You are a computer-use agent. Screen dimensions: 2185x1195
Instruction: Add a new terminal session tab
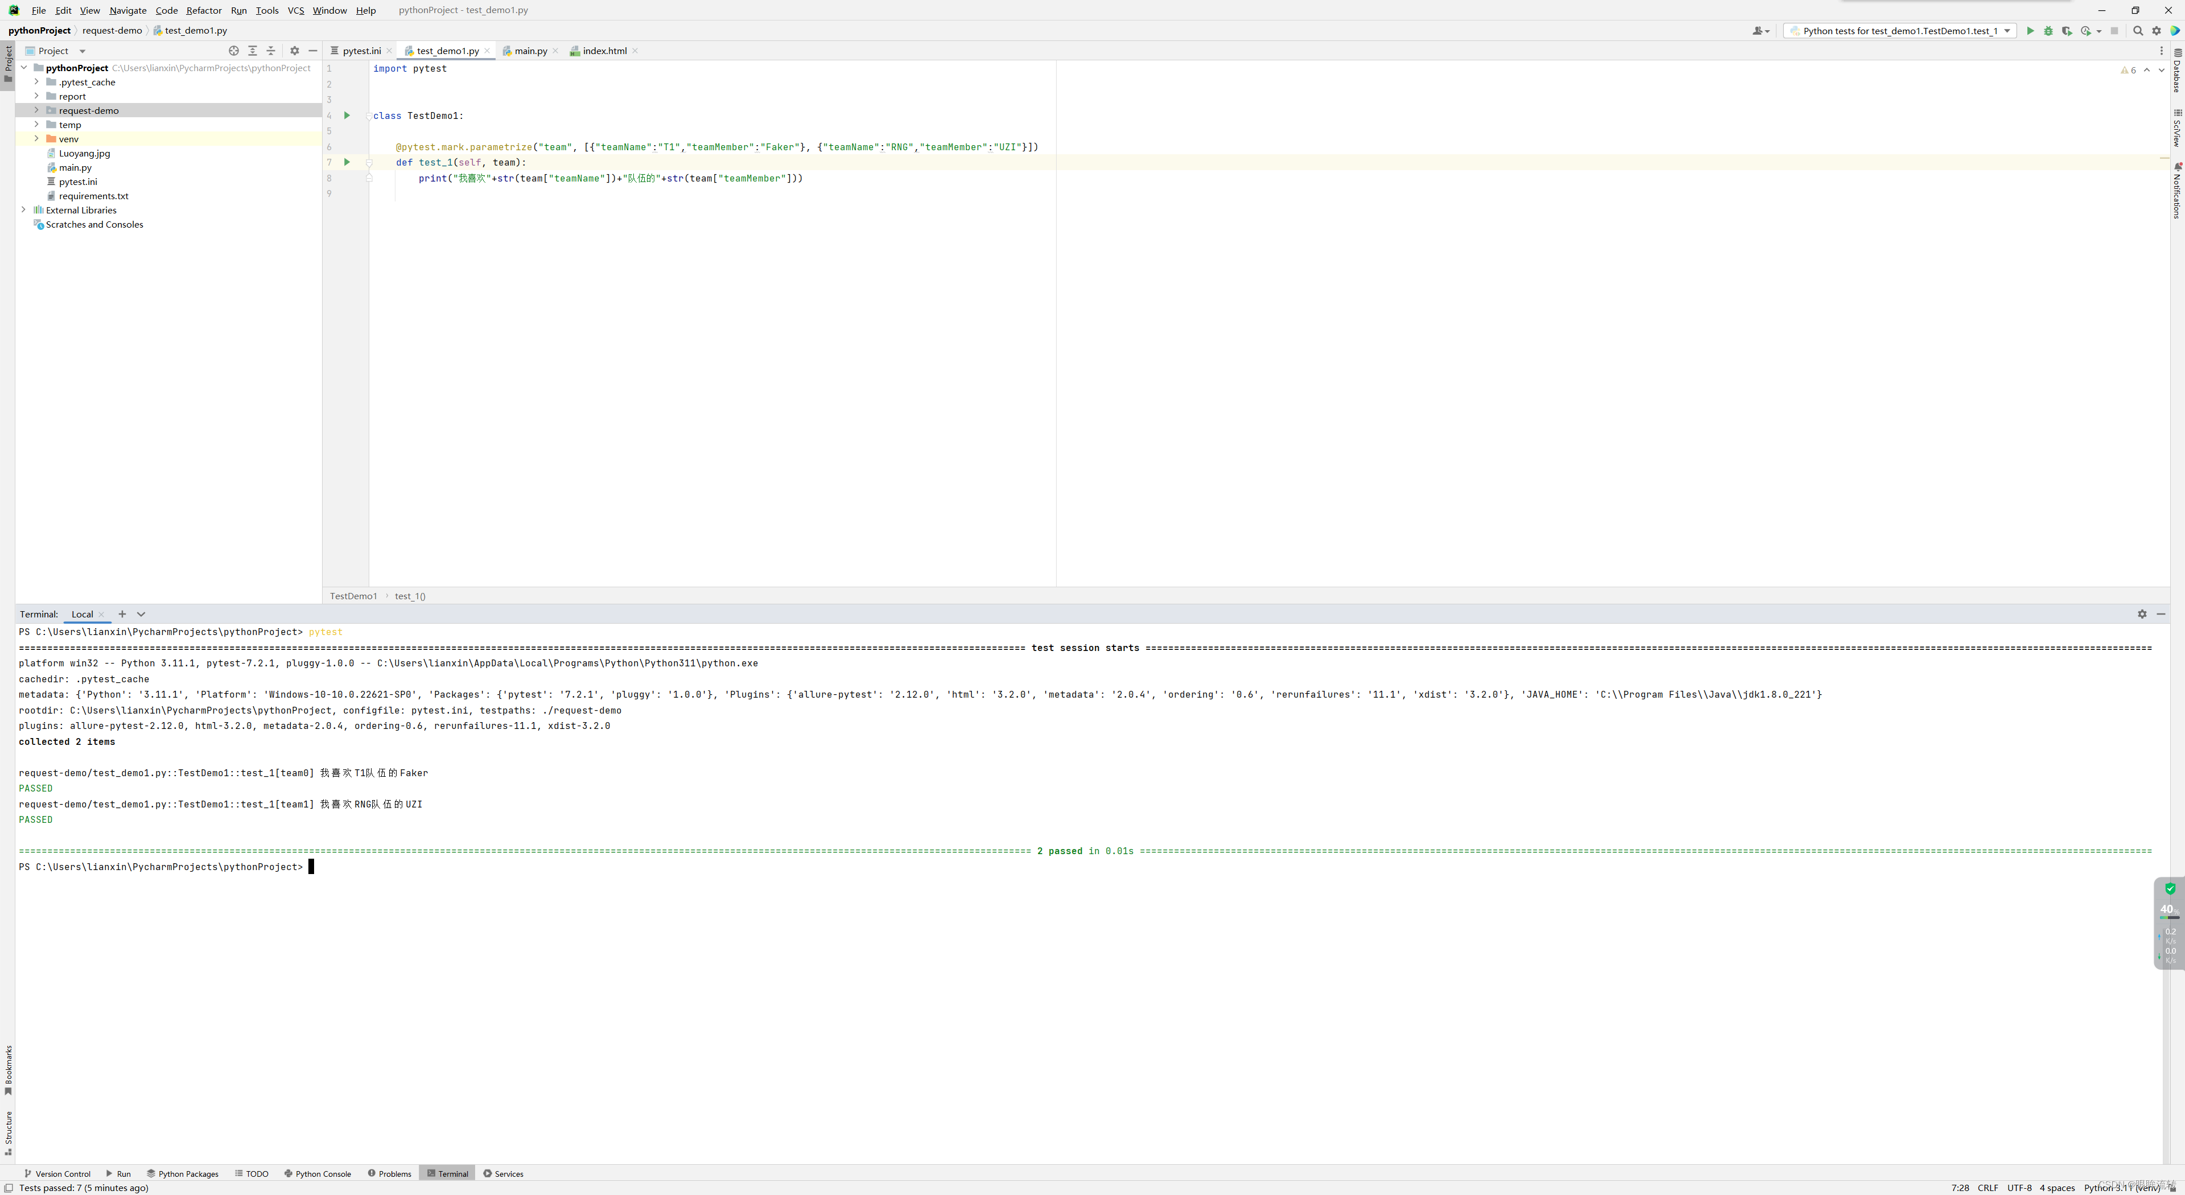pos(122,614)
